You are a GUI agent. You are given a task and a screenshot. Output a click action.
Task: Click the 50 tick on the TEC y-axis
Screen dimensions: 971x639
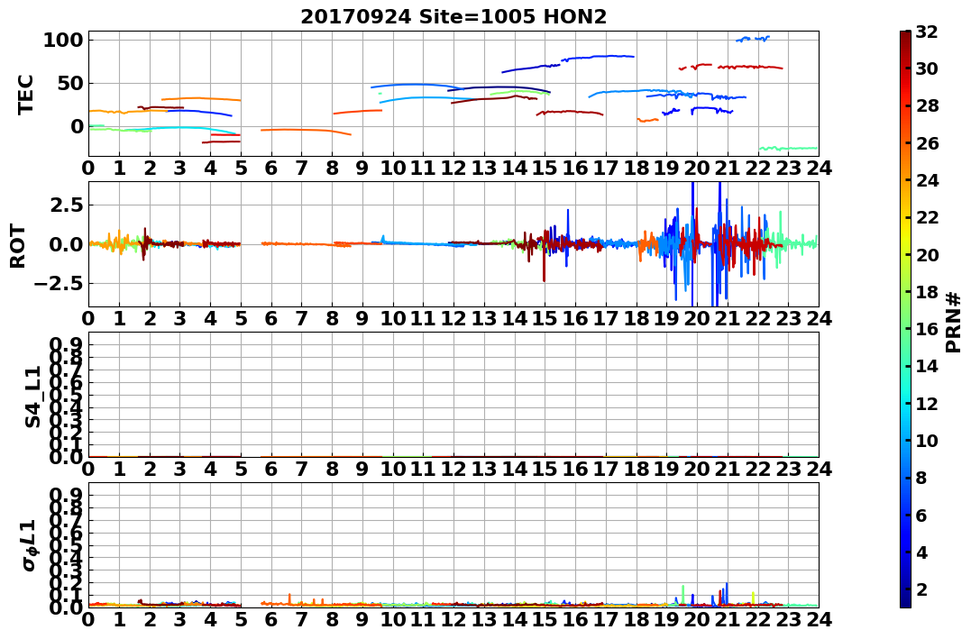point(69,83)
